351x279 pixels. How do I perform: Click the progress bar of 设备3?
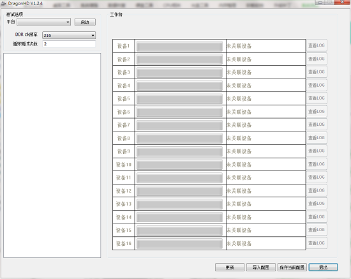(x=179, y=72)
